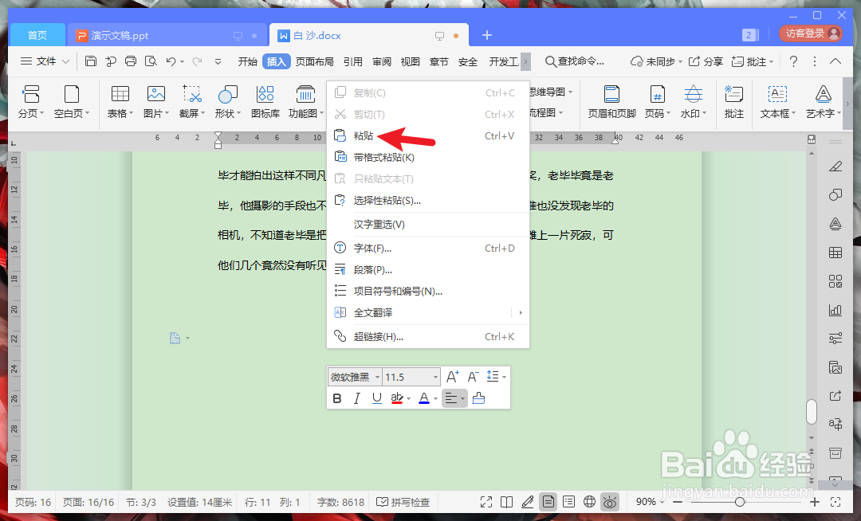Open the 图标库 icon library
Screen dimensions: 861x521
pos(265,102)
